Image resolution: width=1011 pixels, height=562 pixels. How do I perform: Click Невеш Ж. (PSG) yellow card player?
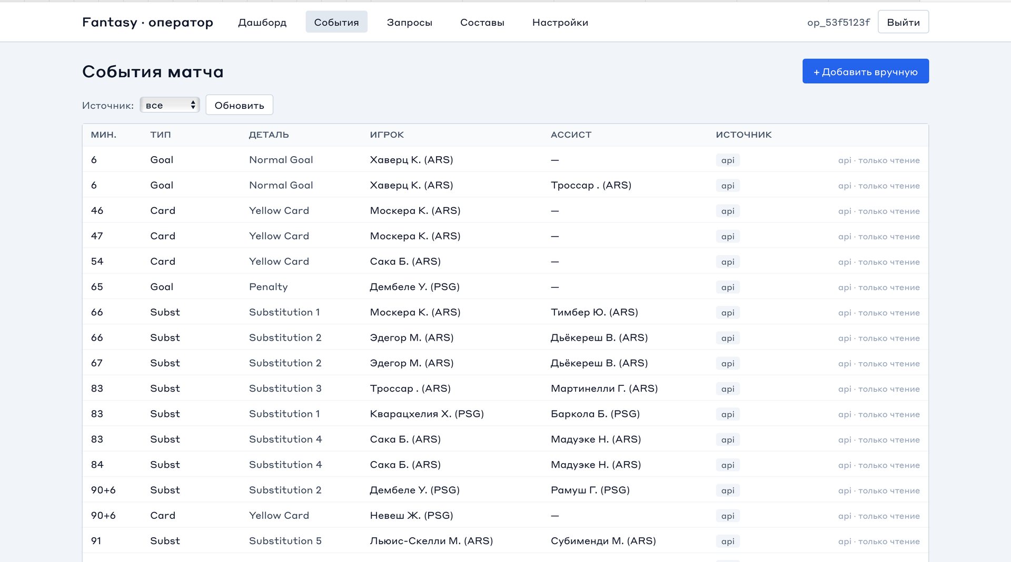point(411,515)
